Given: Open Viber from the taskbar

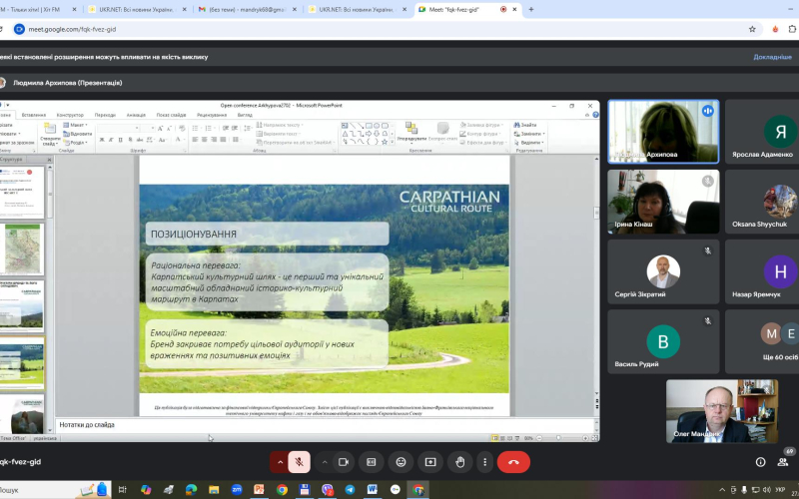Looking at the screenshot, I should point(328,490).
